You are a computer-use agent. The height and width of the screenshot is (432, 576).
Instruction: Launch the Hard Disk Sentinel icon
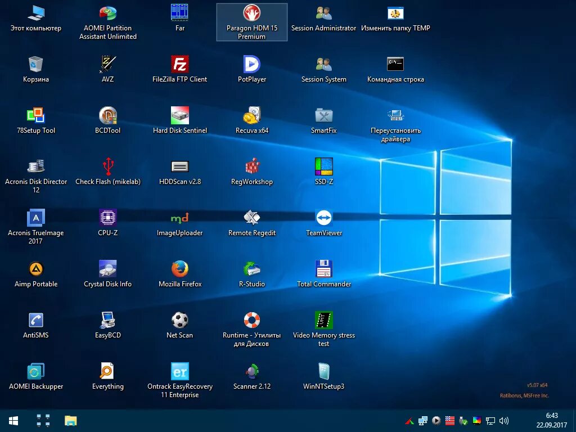point(179,120)
